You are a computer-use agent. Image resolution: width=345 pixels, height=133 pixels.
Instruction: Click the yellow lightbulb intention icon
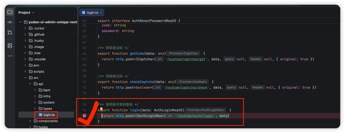[x=101, y=109]
